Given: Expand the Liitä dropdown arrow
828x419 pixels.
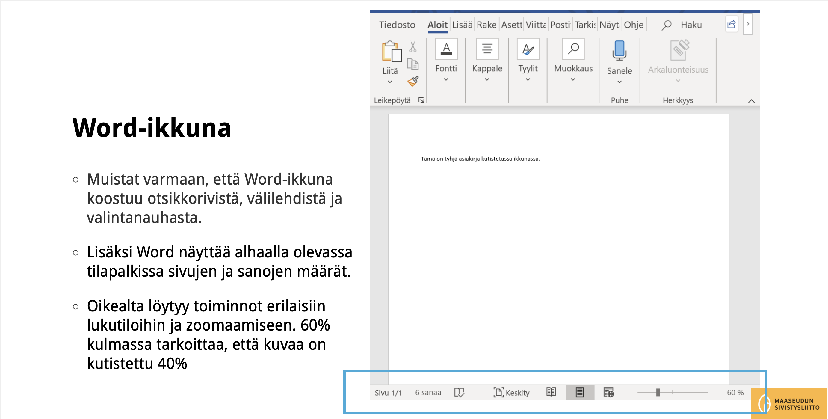Looking at the screenshot, I should [390, 82].
